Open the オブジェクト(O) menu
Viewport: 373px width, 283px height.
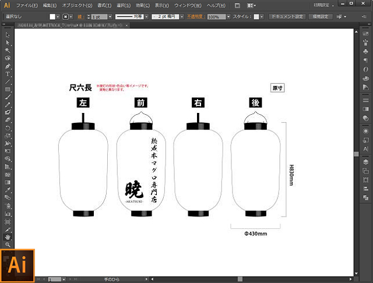coord(77,5)
